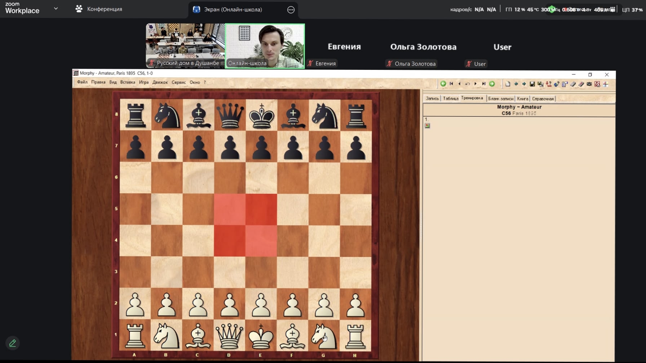The height and width of the screenshot is (363, 646).
Task: Save the game with the floppy disk icon
Action: [532, 84]
